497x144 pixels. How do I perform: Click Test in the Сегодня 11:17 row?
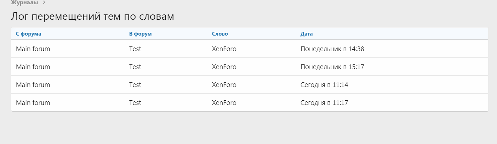point(135,103)
